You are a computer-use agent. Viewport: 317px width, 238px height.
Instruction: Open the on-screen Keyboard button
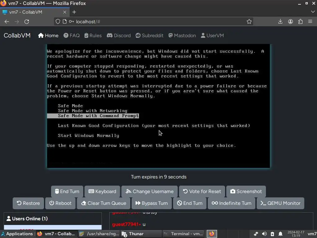click(x=102, y=192)
